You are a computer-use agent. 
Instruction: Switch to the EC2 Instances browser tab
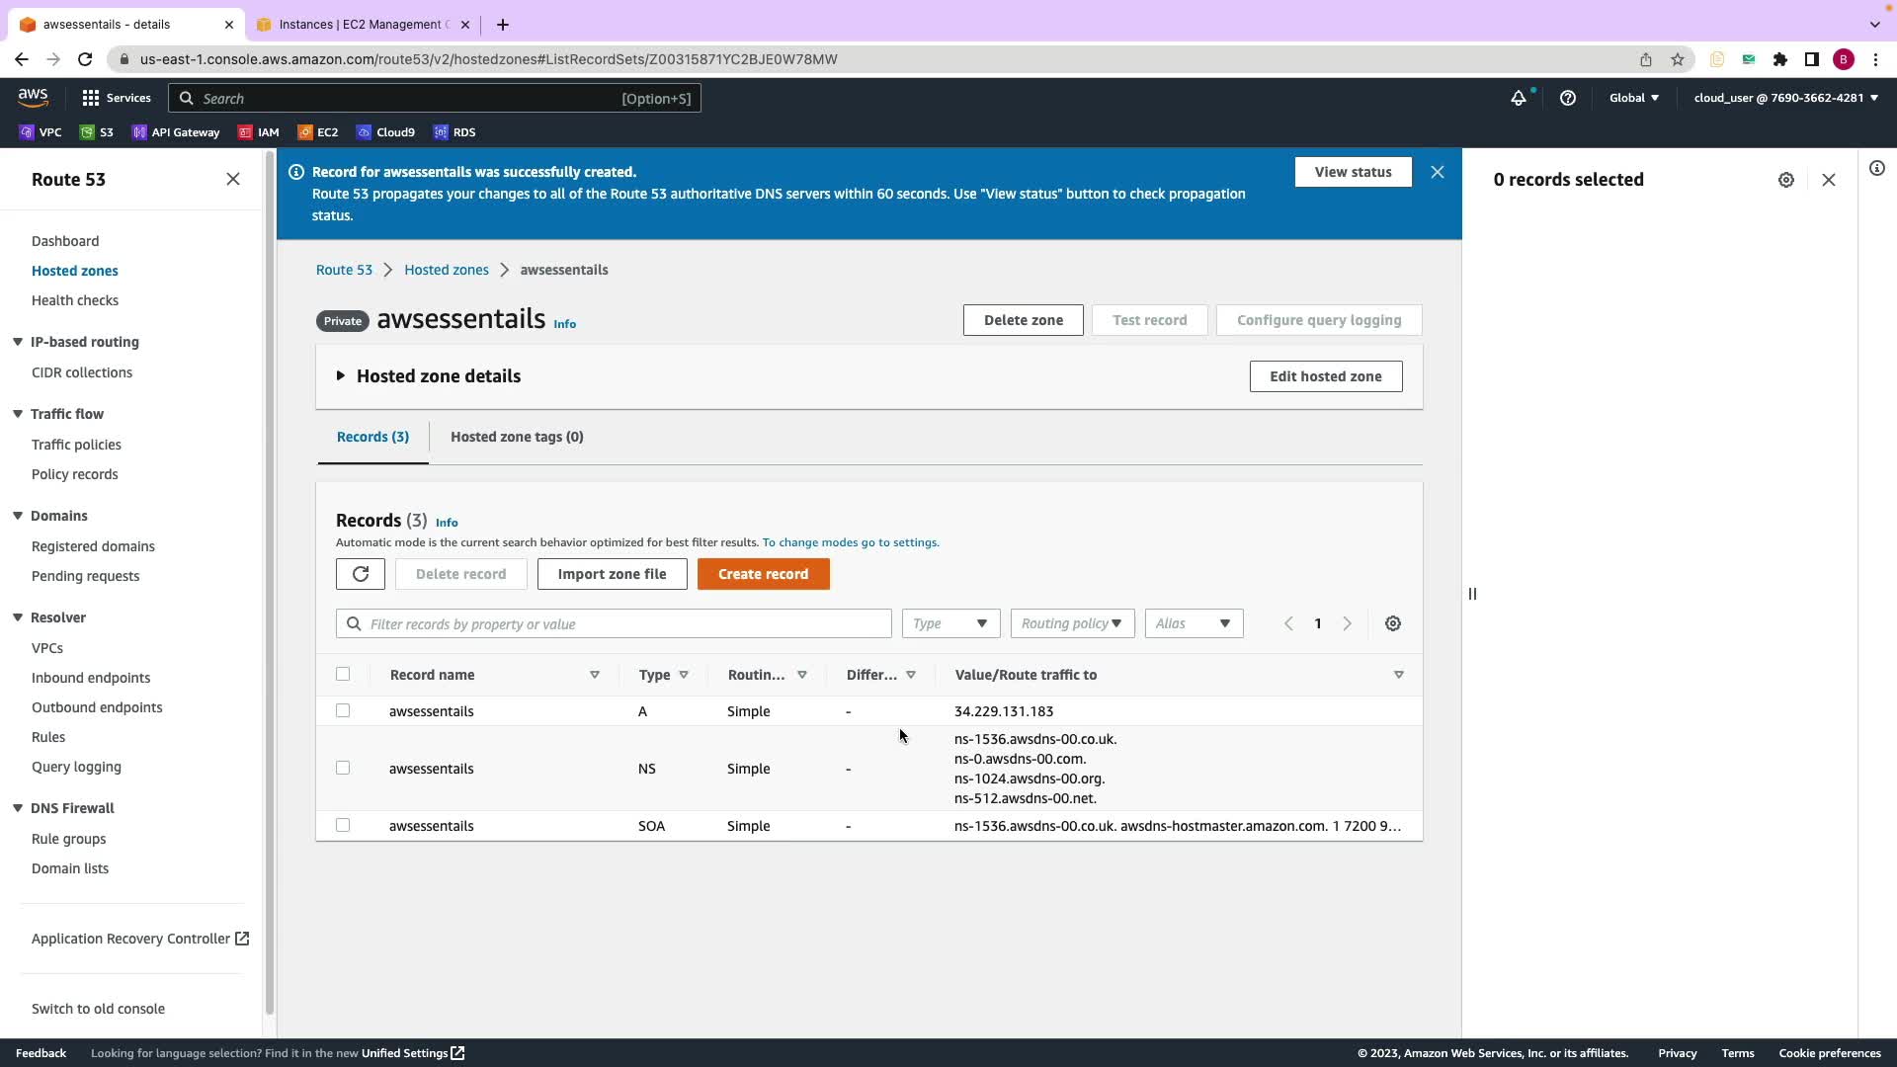coord(361,25)
